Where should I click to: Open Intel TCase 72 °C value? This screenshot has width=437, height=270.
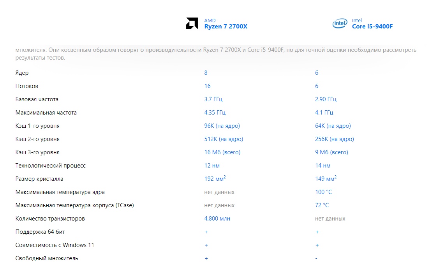coord(322,205)
